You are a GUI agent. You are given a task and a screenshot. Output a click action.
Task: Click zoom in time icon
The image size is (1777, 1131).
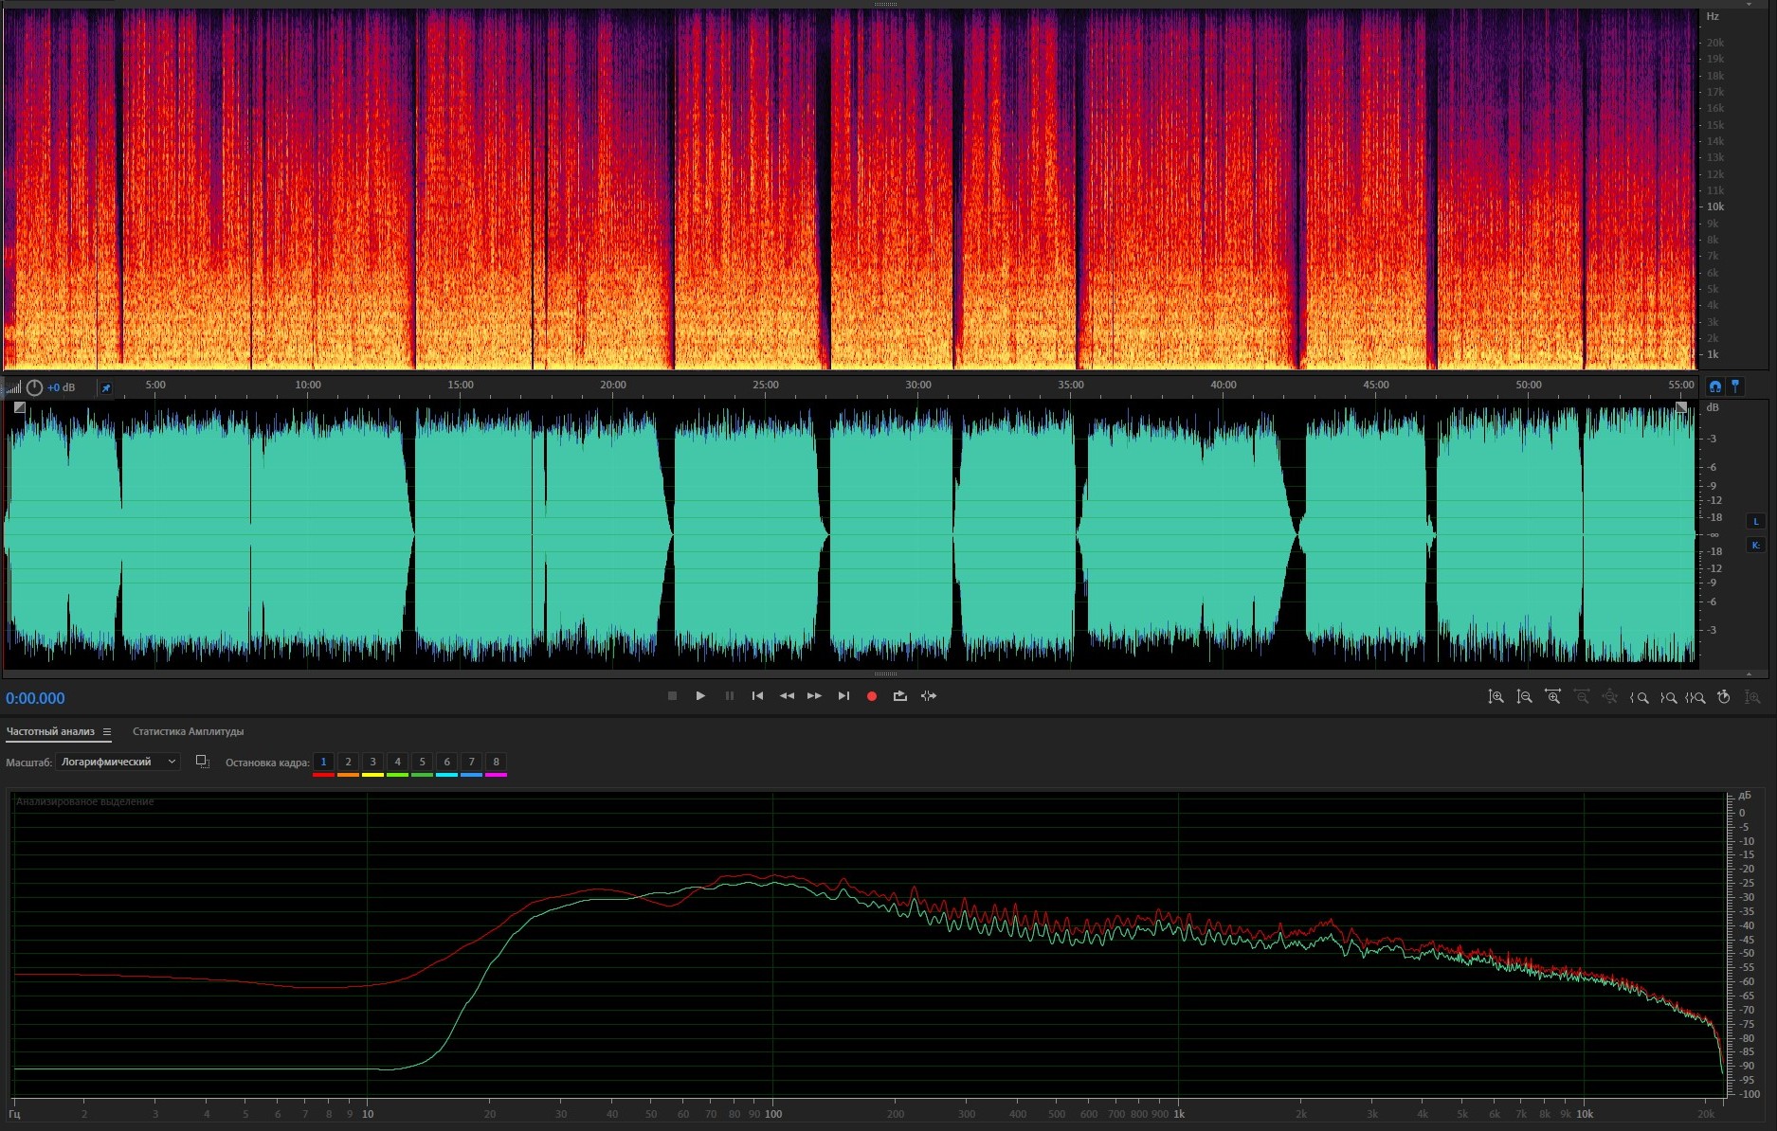tap(1552, 697)
